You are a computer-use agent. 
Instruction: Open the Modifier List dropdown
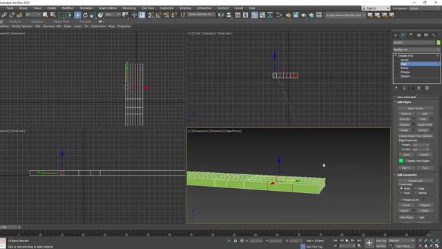pyautogui.click(x=416, y=50)
